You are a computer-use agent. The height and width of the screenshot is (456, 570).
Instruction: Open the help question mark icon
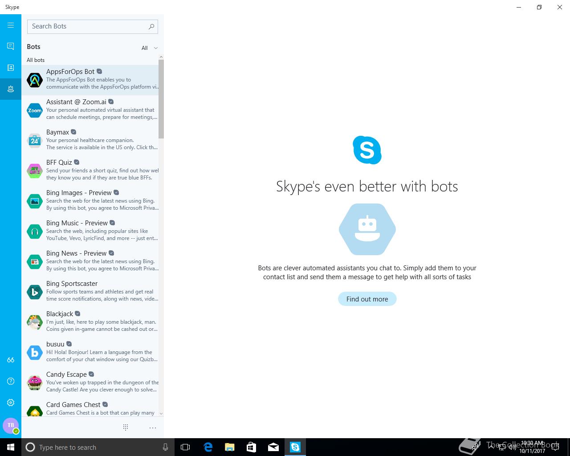coord(11,381)
